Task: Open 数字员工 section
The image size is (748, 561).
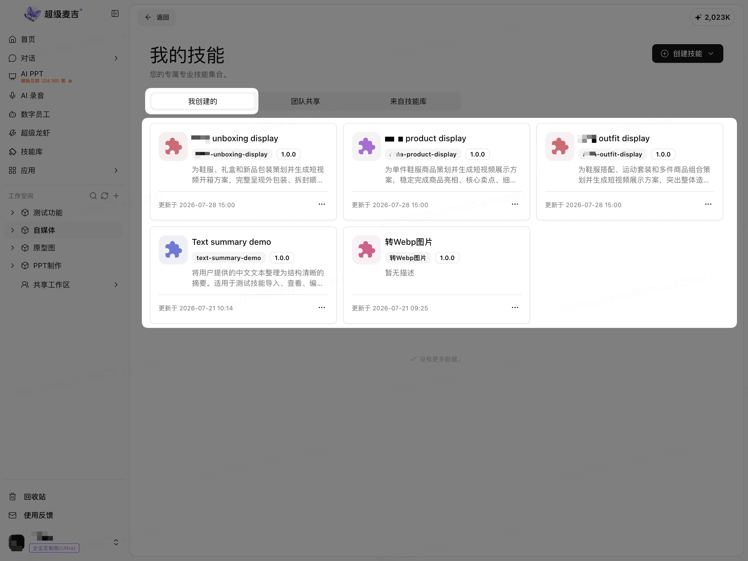Action: [64, 114]
